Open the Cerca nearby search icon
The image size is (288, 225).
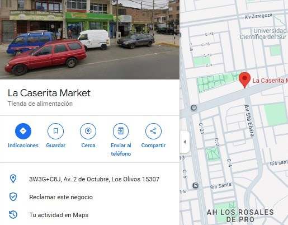click(x=88, y=131)
